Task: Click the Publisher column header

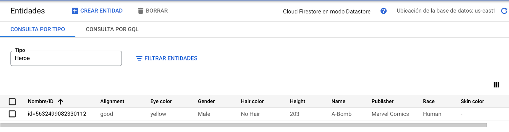Action: coord(382,101)
